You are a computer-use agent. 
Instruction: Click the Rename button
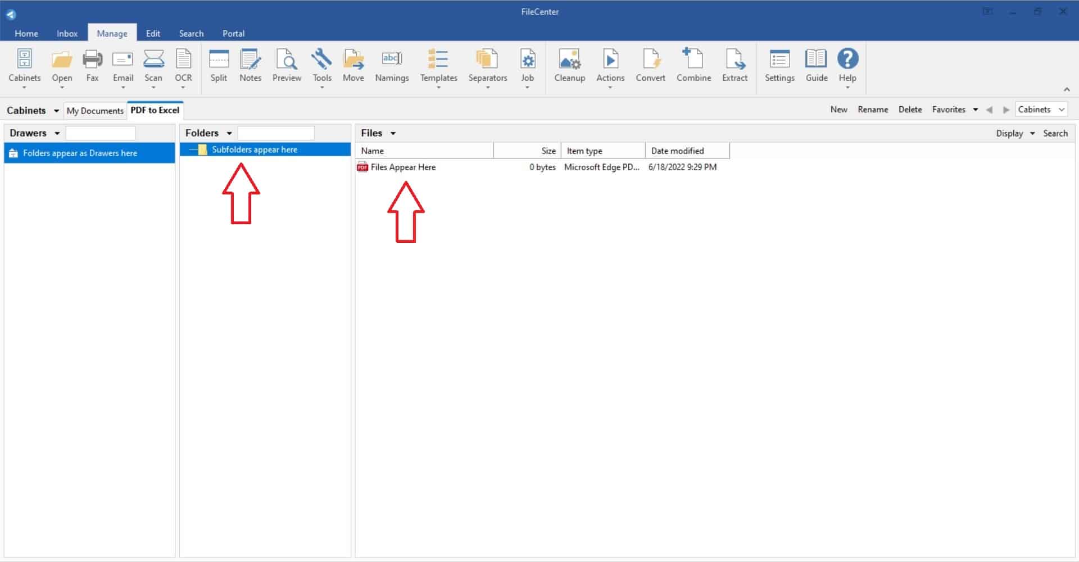tap(872, 110)
